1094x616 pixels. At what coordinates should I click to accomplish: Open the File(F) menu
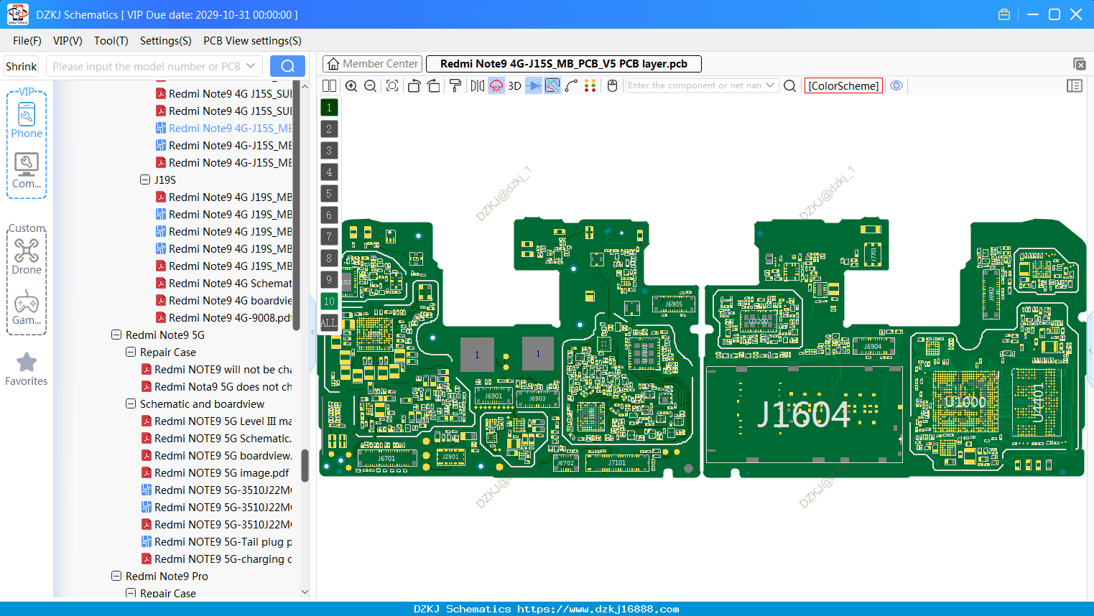(x=27, y=41)
